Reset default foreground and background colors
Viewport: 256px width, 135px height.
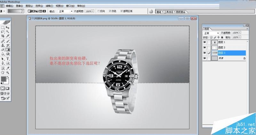[2, 83]
